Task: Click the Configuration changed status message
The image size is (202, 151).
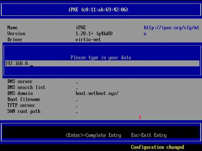Action: point(157,147)
